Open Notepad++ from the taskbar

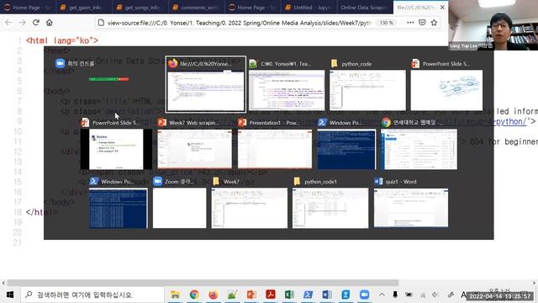pos(232,295)
